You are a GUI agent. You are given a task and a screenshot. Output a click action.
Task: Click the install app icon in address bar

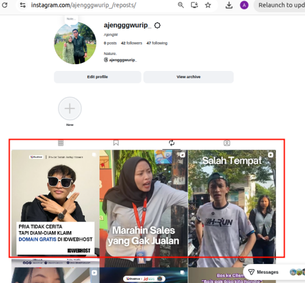(194, 5)
